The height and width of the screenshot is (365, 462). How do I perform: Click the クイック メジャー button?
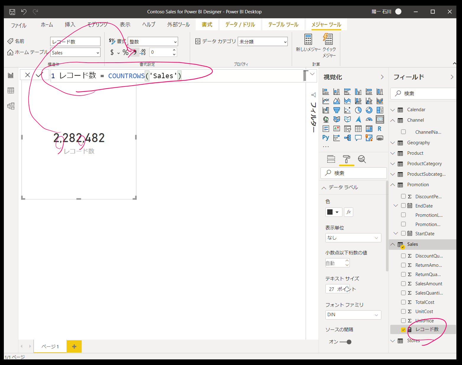coord(329,45)
